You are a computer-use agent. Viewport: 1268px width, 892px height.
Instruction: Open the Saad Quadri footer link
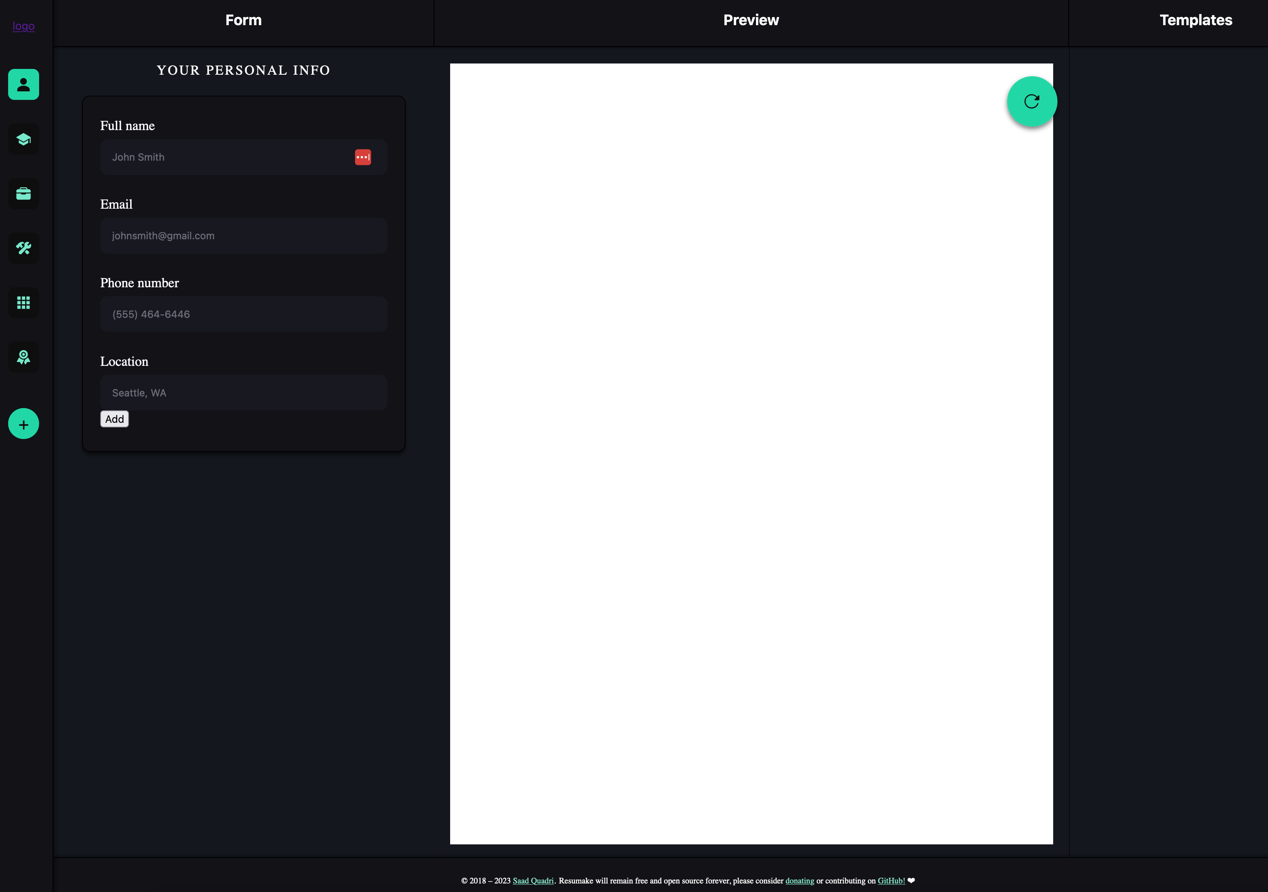(532, 881)
